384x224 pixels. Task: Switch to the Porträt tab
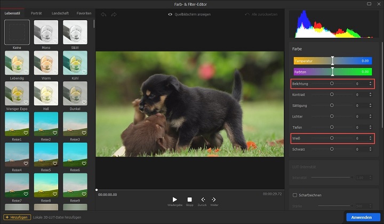[x=37, y=13]
